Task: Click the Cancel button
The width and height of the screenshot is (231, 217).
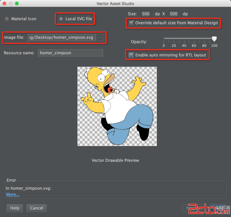Action: pyautogui.click(x=37, y=208)
